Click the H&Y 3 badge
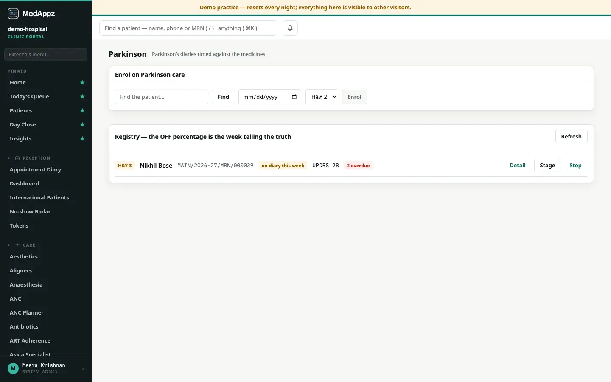The width and height of the screenshot is (611, 382). pos(125,166)
